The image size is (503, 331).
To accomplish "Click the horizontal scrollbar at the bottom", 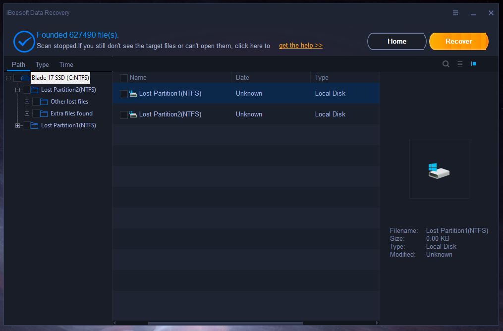I will 225,323.
